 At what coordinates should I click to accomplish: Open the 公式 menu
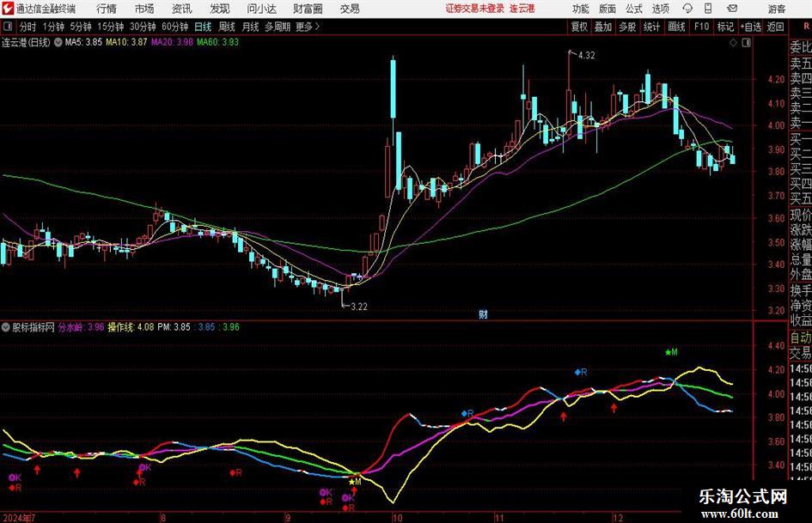pyautogui.click(x=634, y=9)
